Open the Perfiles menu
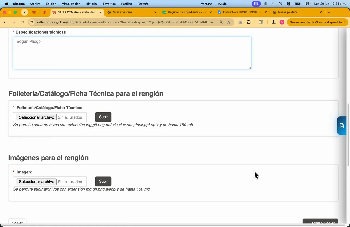 [127, 4]
